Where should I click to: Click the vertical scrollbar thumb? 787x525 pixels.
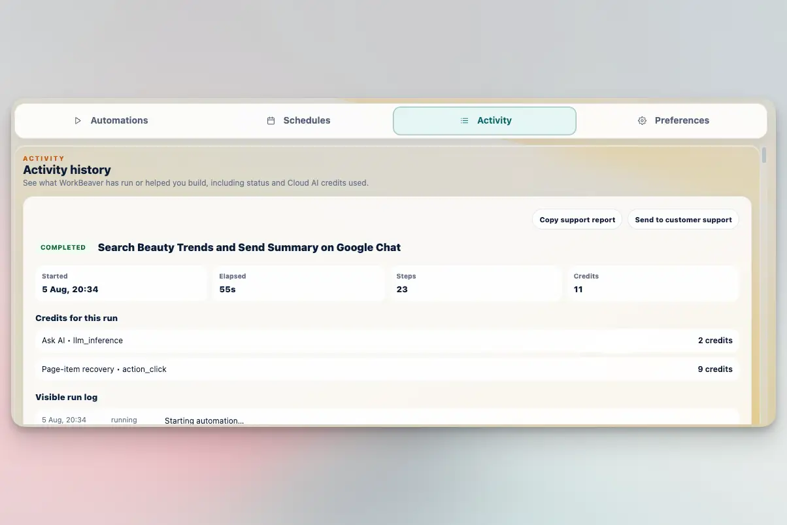pos(764,155)
